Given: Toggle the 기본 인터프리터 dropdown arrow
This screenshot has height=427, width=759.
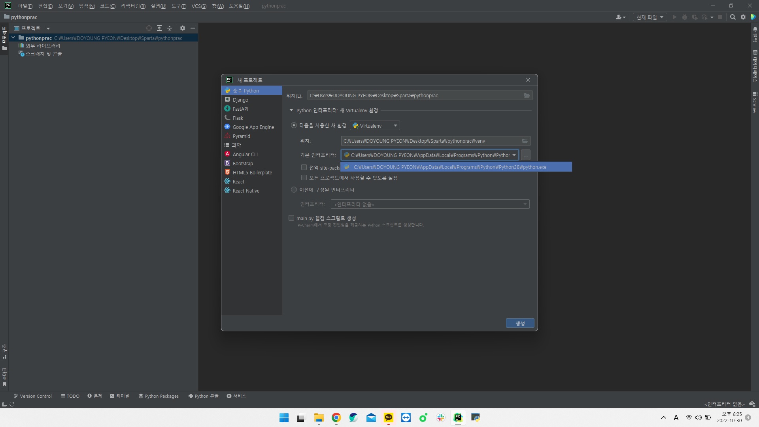Looking at the screenshot, I should (x=514, y=155).
